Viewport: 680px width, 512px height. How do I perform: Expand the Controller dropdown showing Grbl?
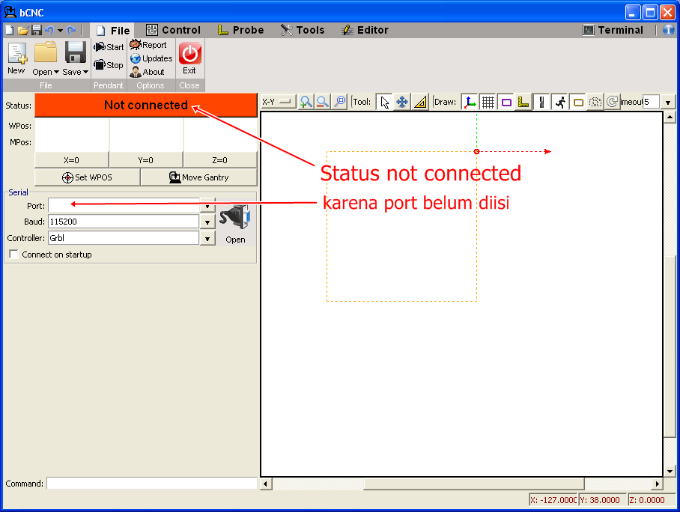(207, 238)
